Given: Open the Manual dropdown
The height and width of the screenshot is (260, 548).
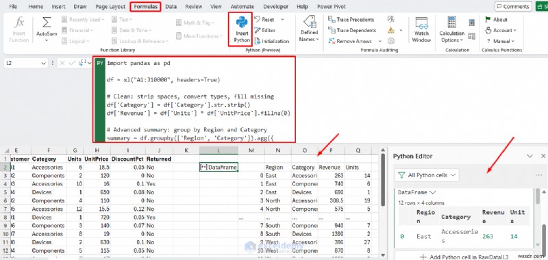Looking at the screenshot, I should point(500,41).
